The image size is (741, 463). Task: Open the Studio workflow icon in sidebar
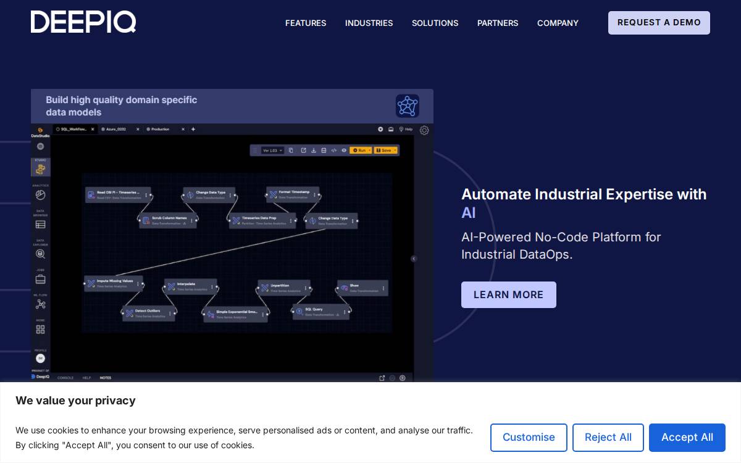[40, 169]
